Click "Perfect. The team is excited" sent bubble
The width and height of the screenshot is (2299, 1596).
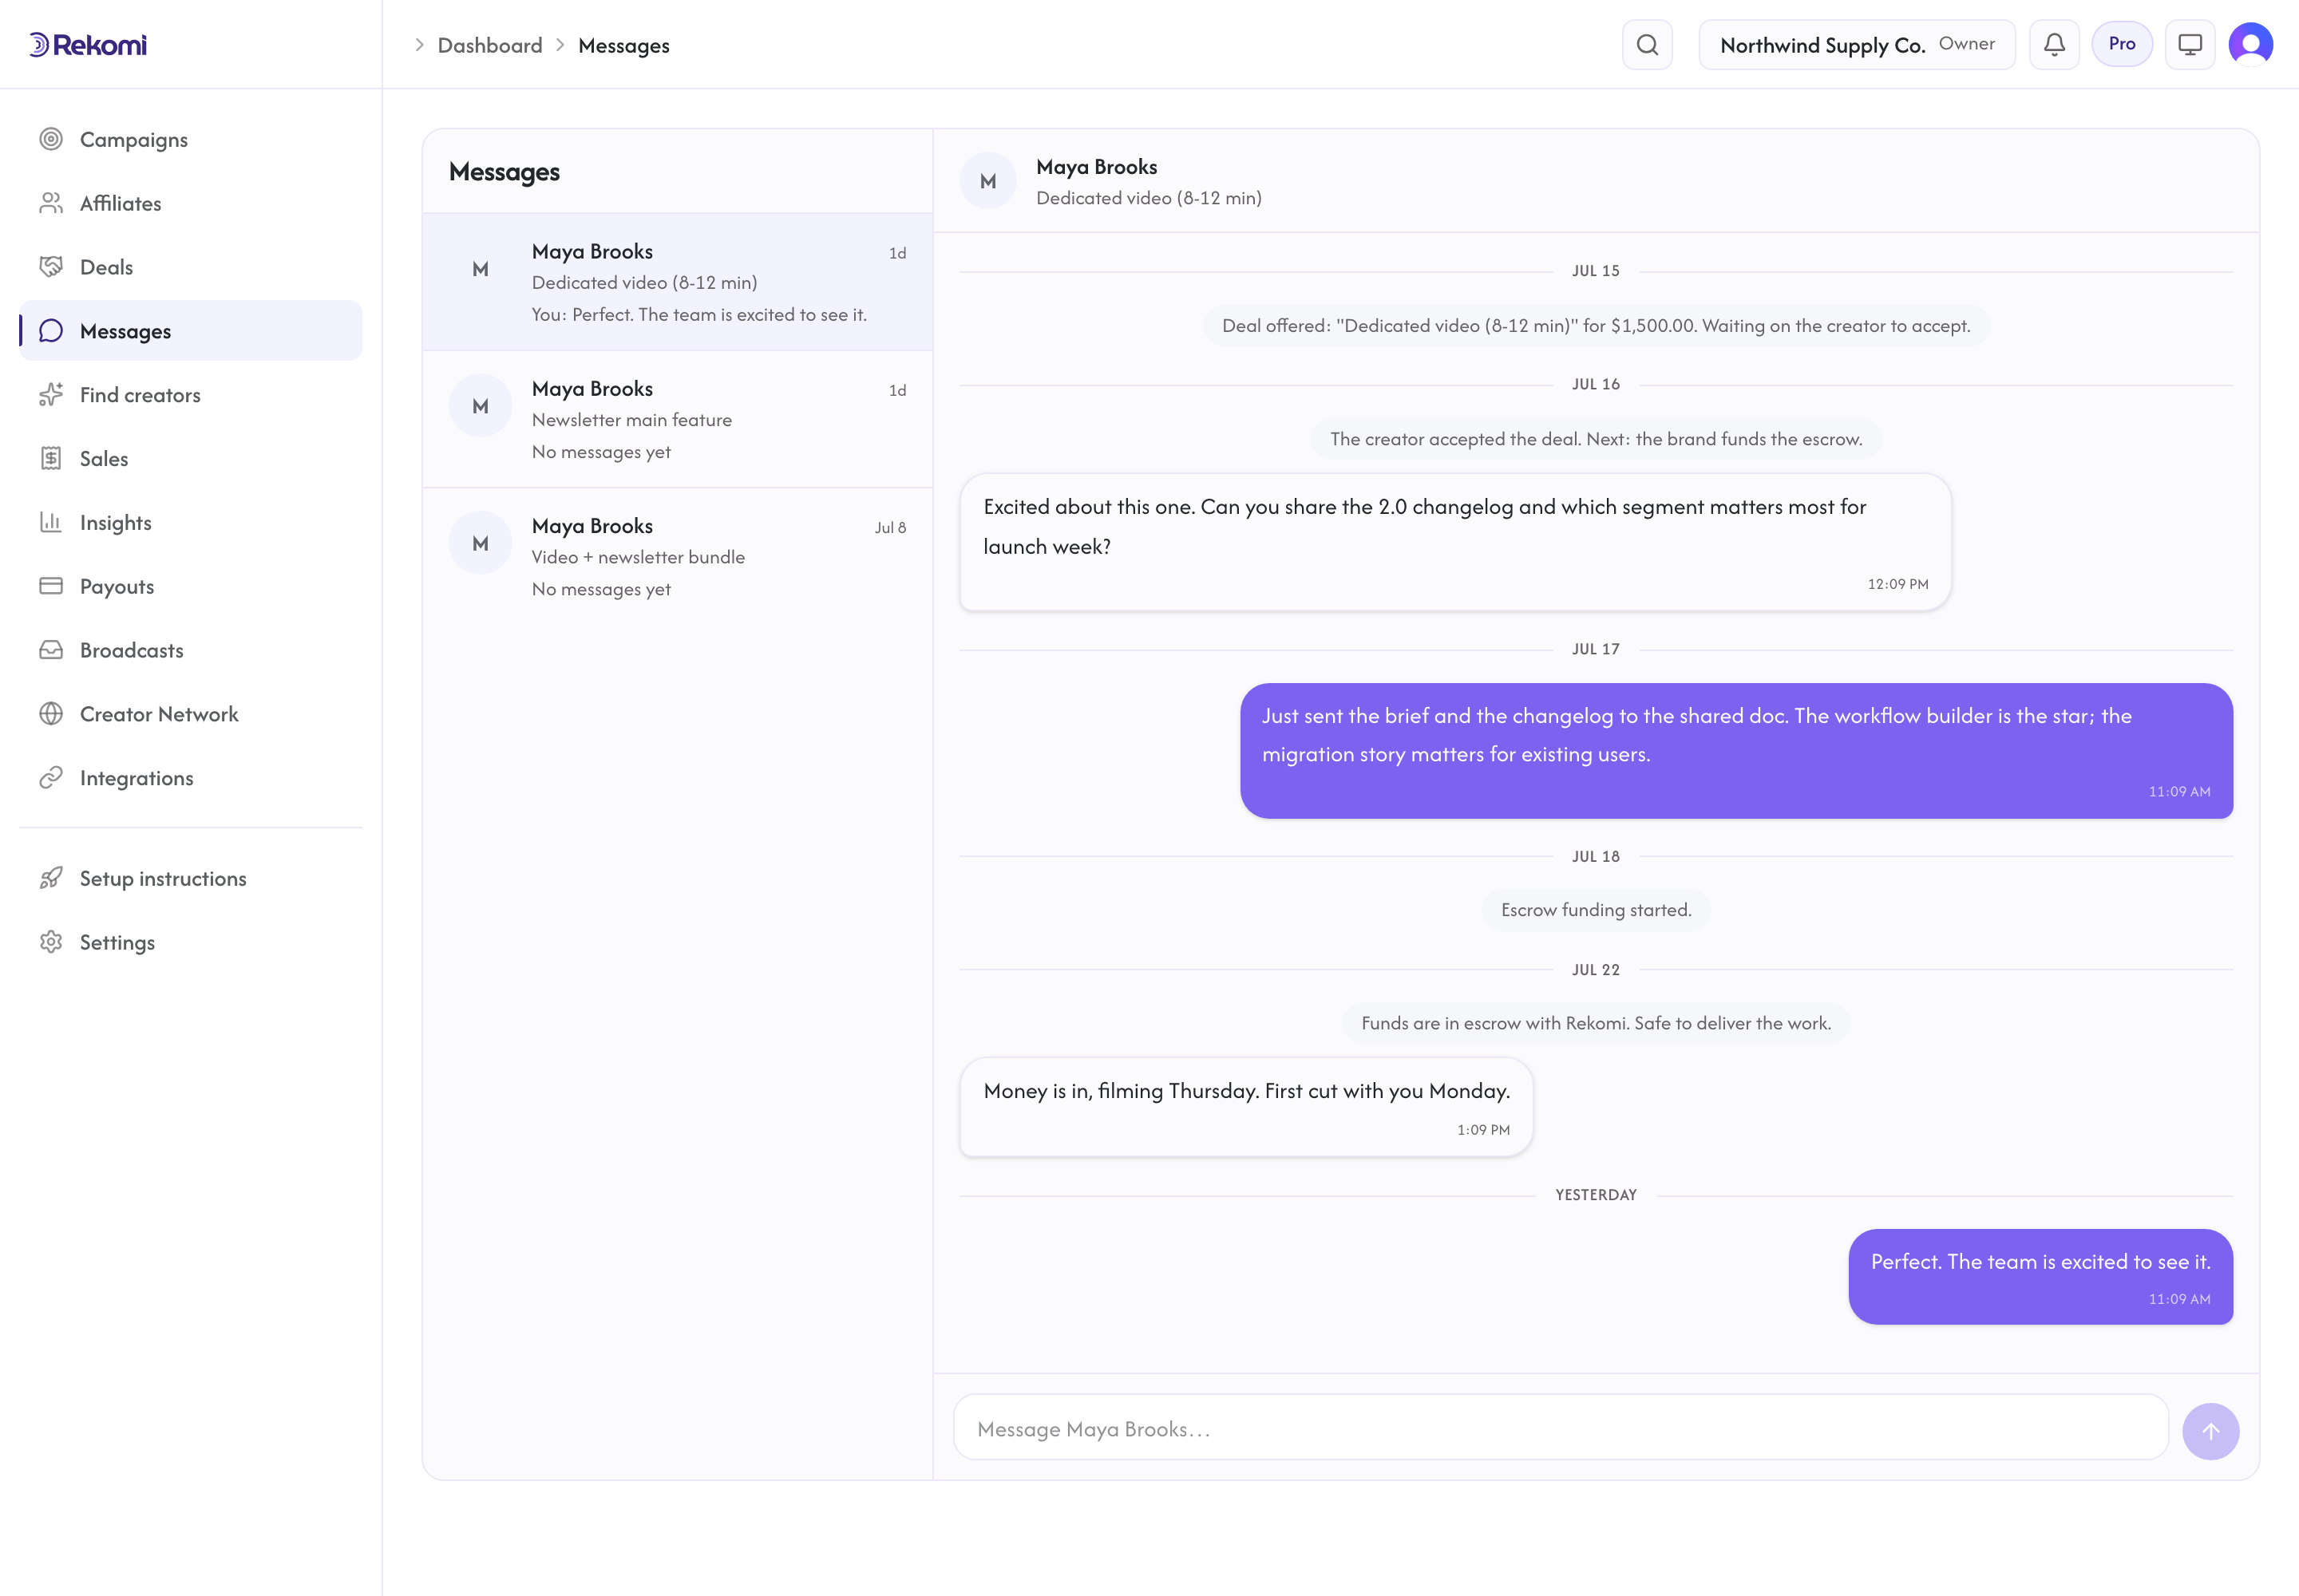(2040, 1276)
